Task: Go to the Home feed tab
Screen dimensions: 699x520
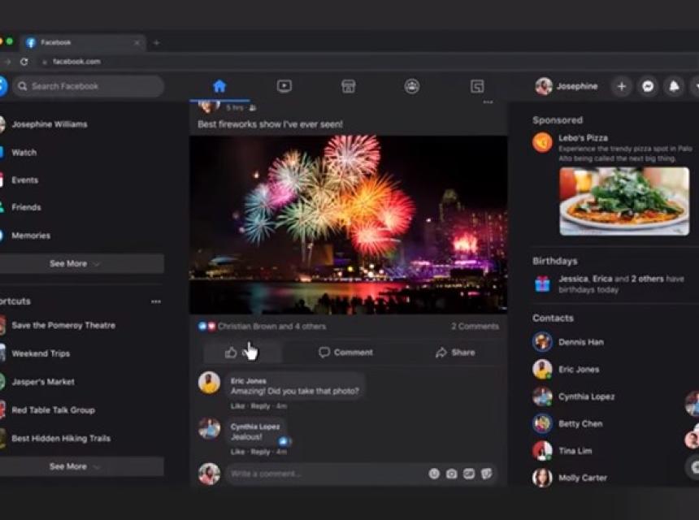Action: tap(219, 86)
